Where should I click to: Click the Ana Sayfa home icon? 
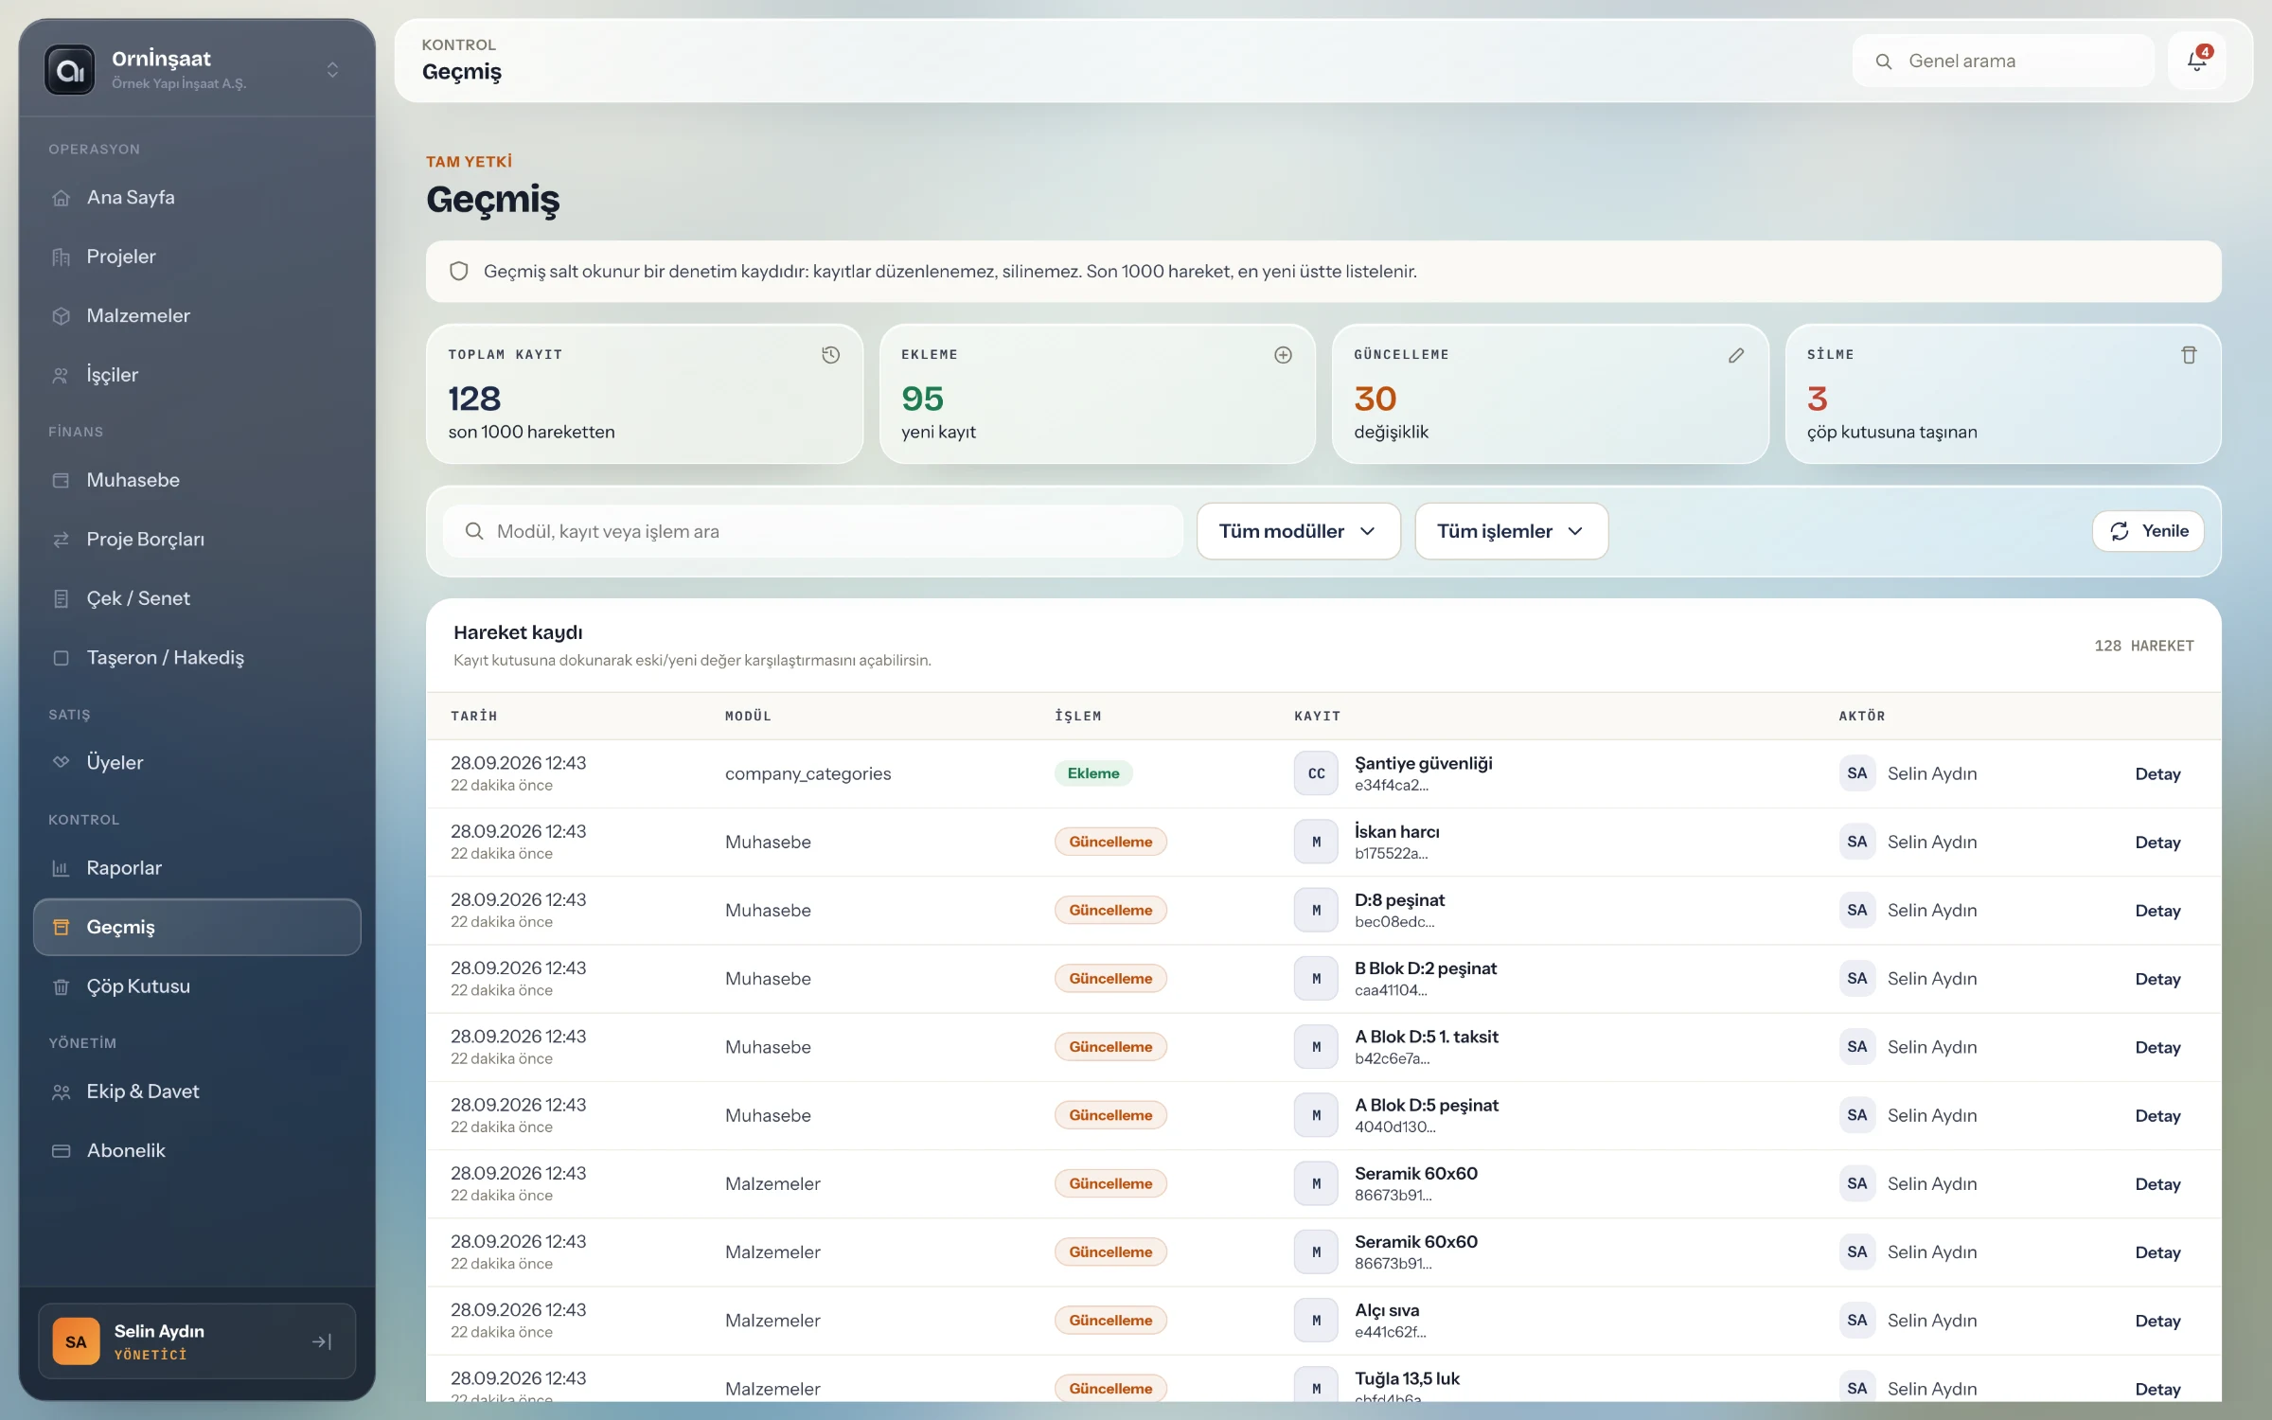[62, 198]
